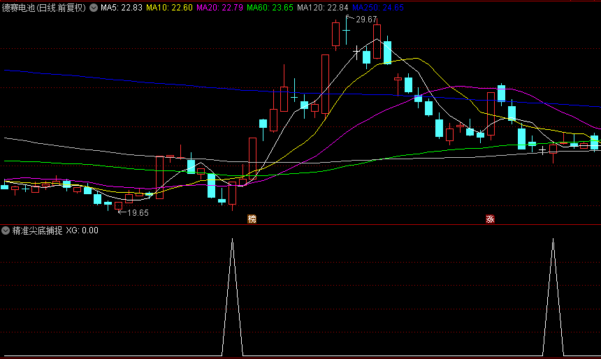Open the main chart settings dropdown arrow
601x359 pixels.
pyautogui.click(x=94, y=8)
